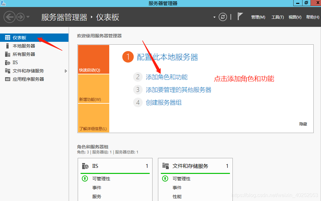Open the notifications flag icon

(240, 16)
